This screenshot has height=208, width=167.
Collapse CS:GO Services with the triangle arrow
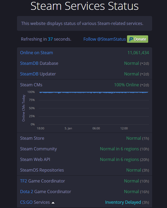(x=53, y=203)
